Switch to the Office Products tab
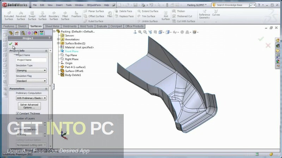The height and width of the screenshot is (158, 282). 134,26
